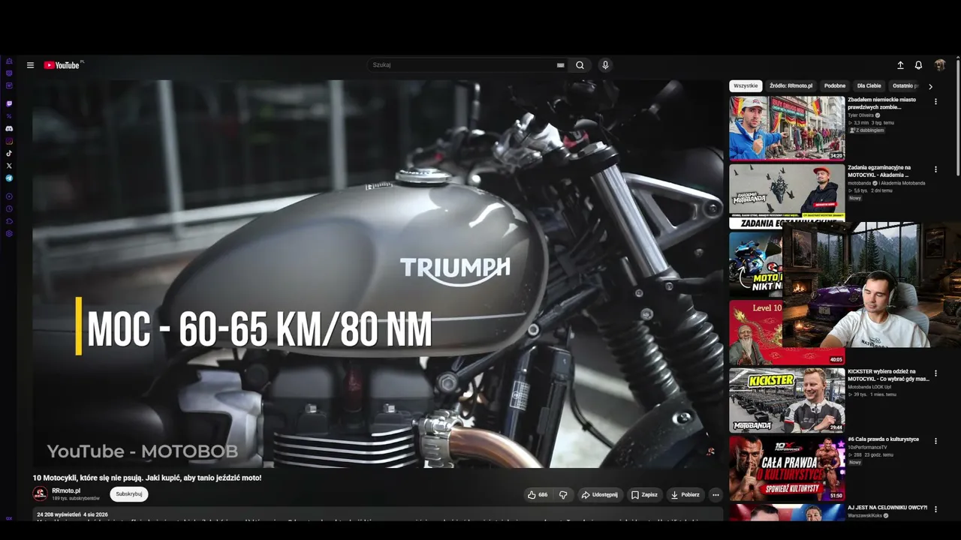Open the upload/create video icon
The height and width of the screenshot is (540, 961).
pos(900,65)
